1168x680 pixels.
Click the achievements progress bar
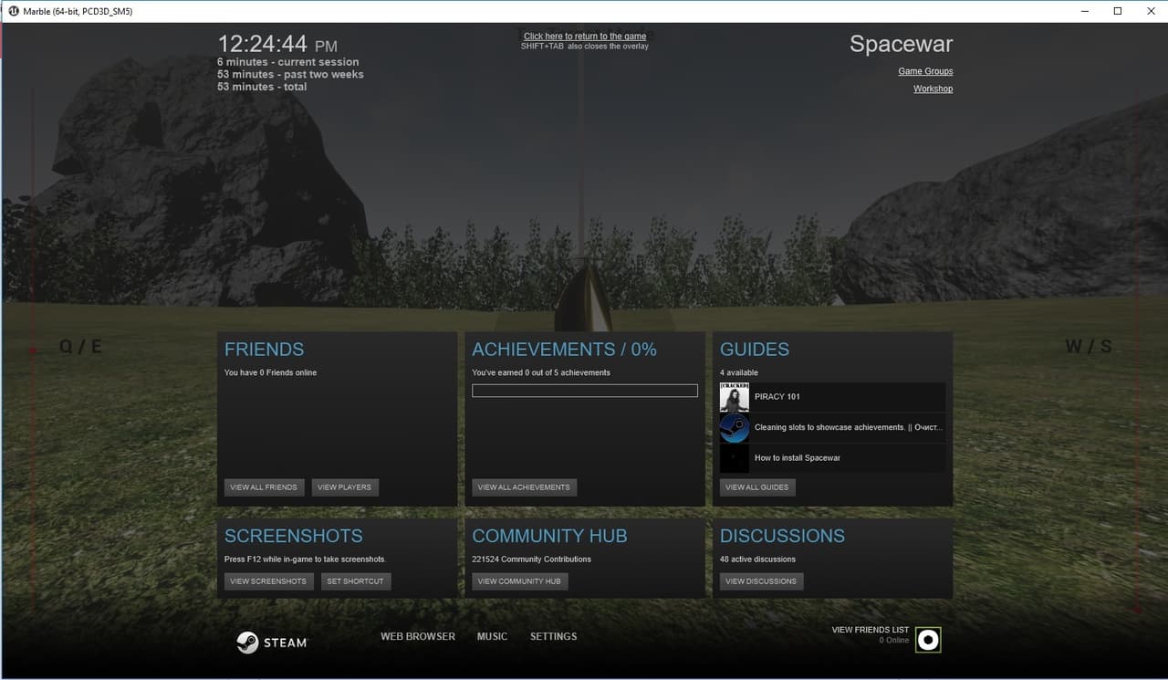pyautogui.click(x=585, y=391)
